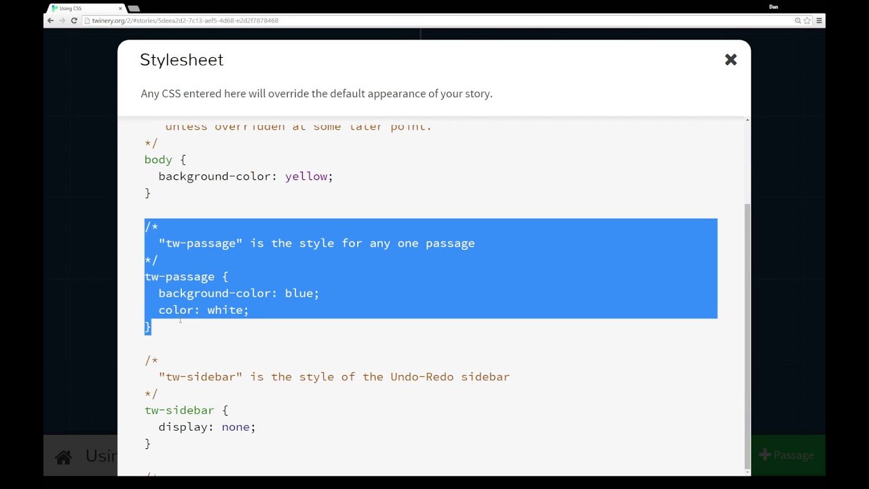Click the stylesheet scrollbar down arrow
Screen dimensions: 869x489
pos(747,471)
